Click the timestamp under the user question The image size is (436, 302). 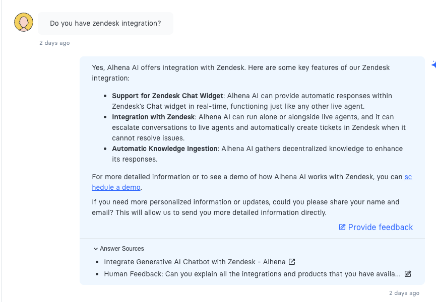pos(54,43)
